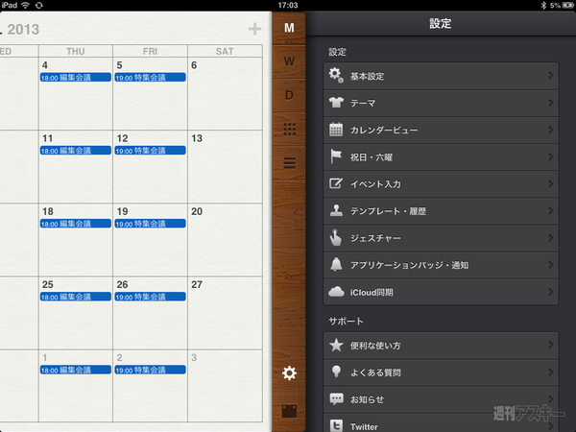Open 19:00 特集会議 event on Friday 26
Viewport: 576px width, 432px height.
point(150,297)
